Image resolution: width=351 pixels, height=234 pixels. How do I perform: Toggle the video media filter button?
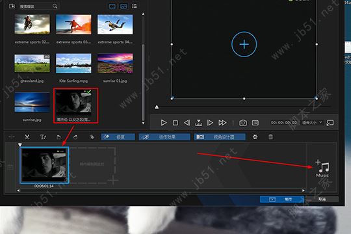coord(112,6)
